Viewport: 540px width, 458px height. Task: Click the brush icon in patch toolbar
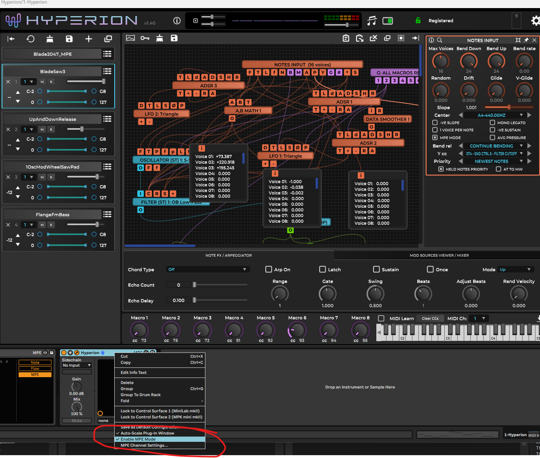point(160,38)
